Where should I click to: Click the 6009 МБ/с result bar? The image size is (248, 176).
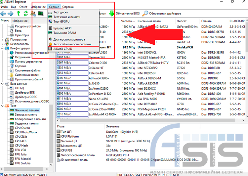[72, 78]
